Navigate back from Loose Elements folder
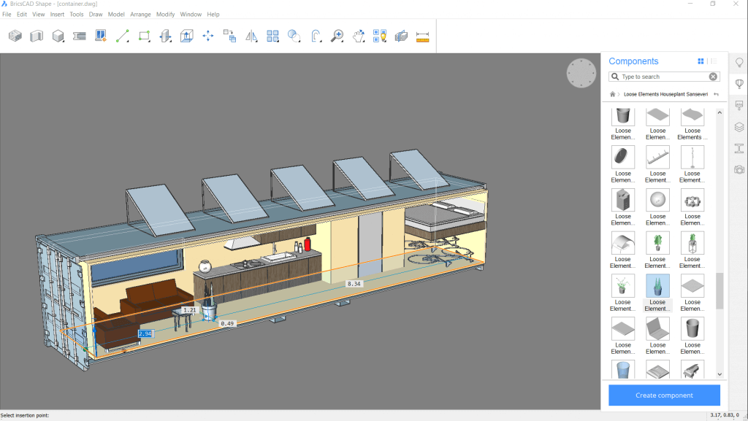Image resolution: width=748 pixels, height=421 pixels. pos(716,94)
